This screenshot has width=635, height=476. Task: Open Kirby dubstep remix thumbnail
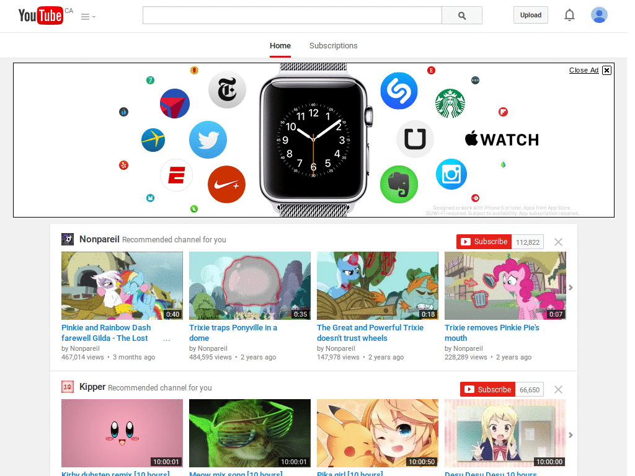click(x=122, y=433)
